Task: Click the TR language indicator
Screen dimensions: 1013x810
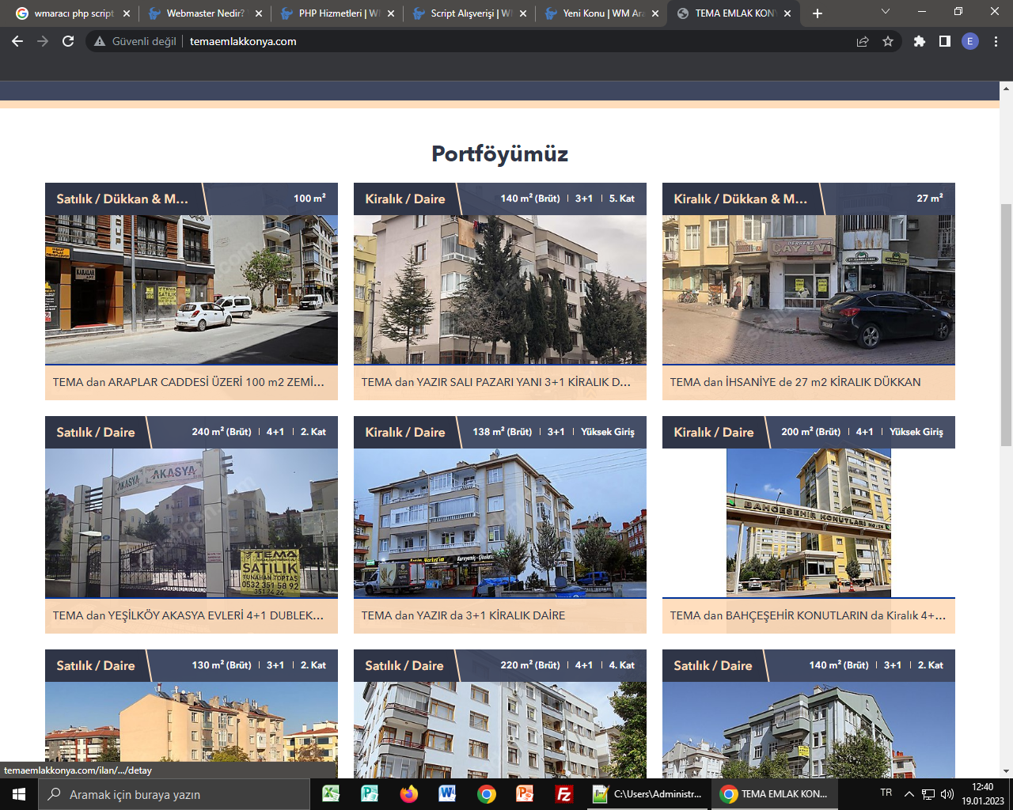Action: click(x=886, y=793)
